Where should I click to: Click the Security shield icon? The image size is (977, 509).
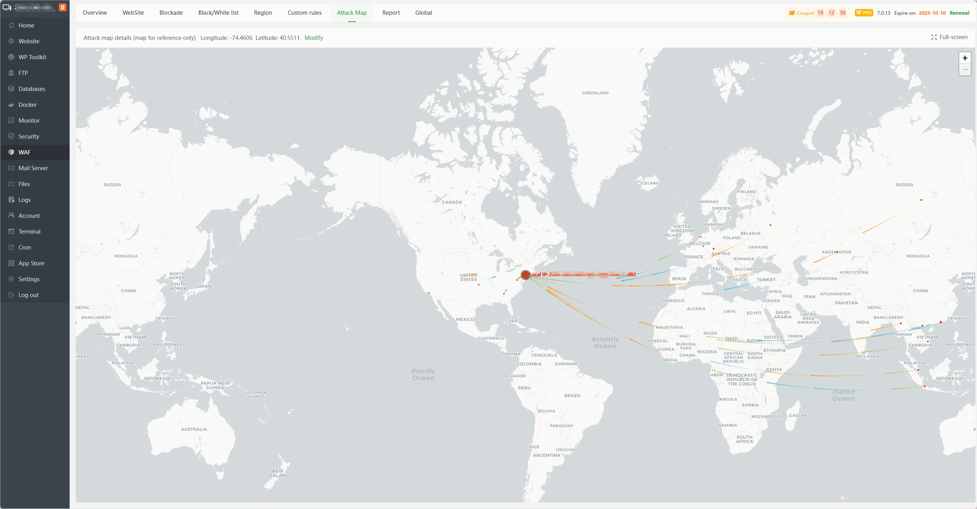[x=11, y=136]
